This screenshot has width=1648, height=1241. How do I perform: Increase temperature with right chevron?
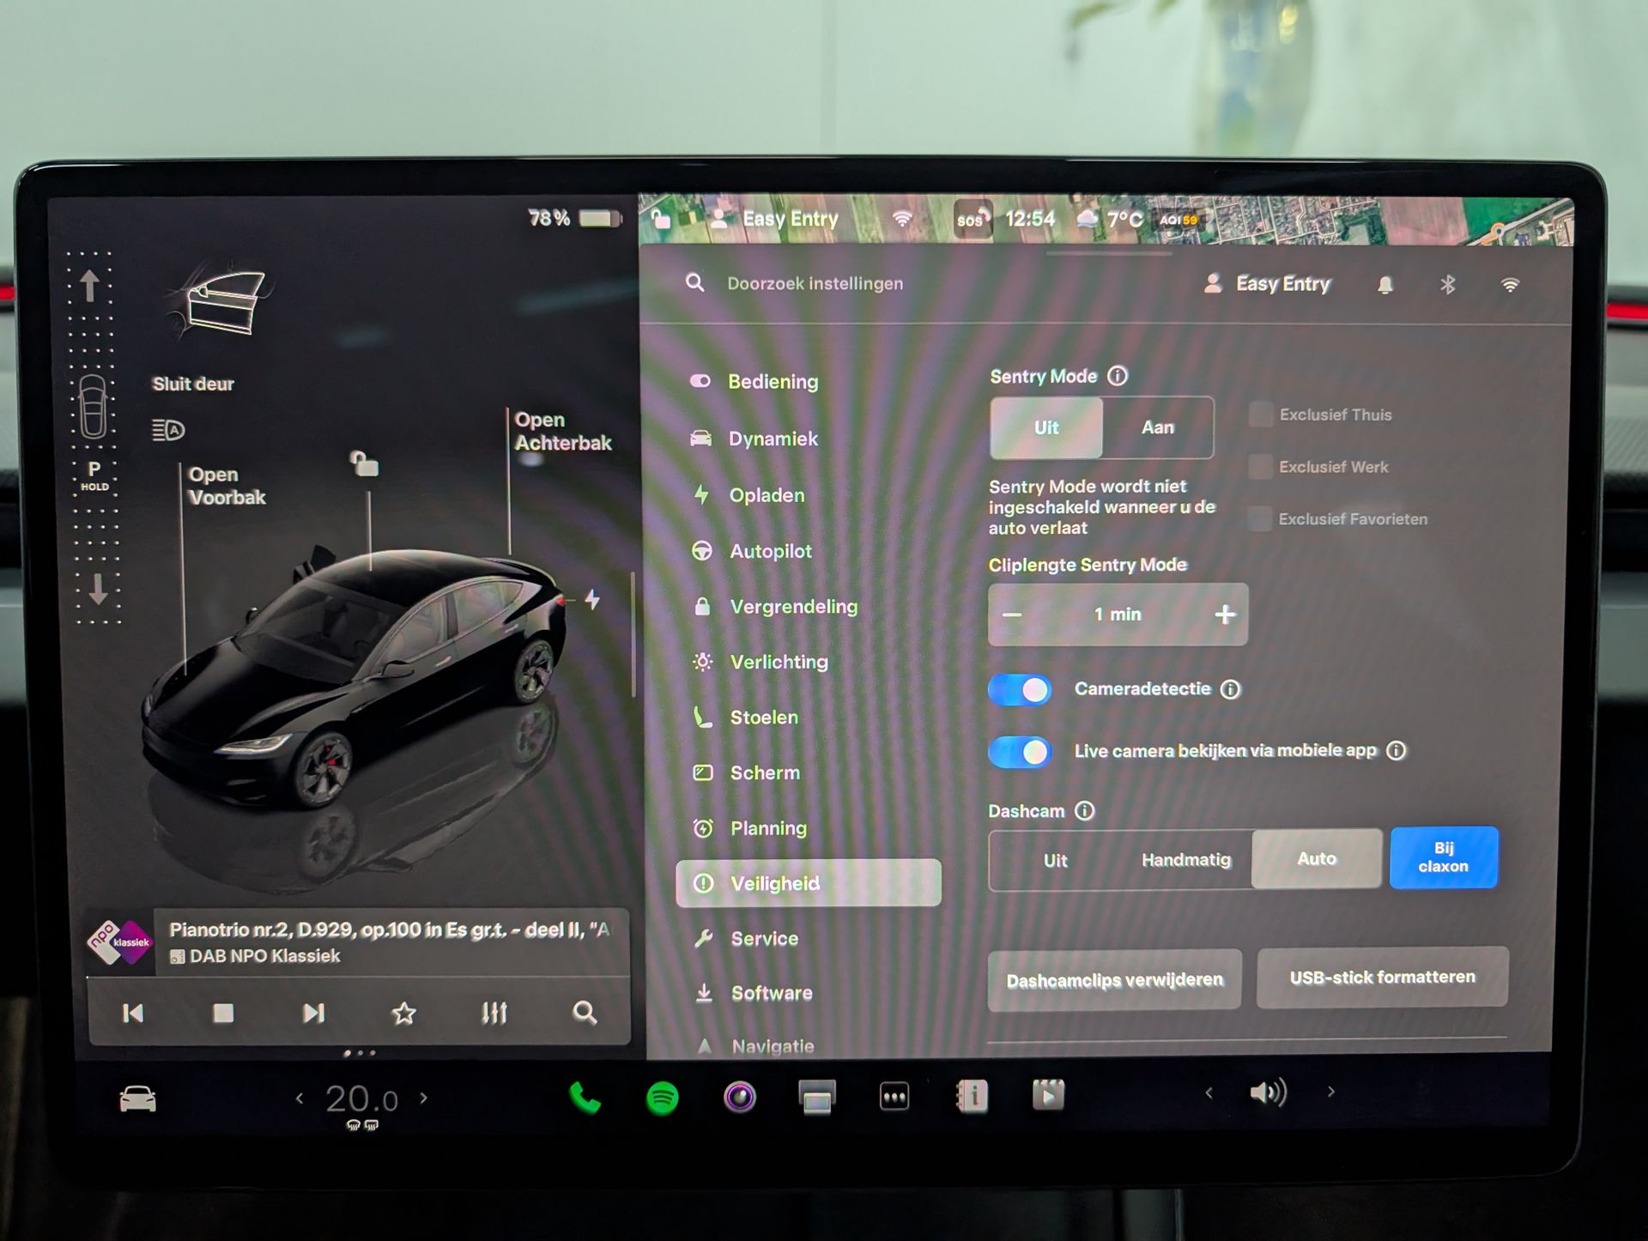click(423, 1098)
